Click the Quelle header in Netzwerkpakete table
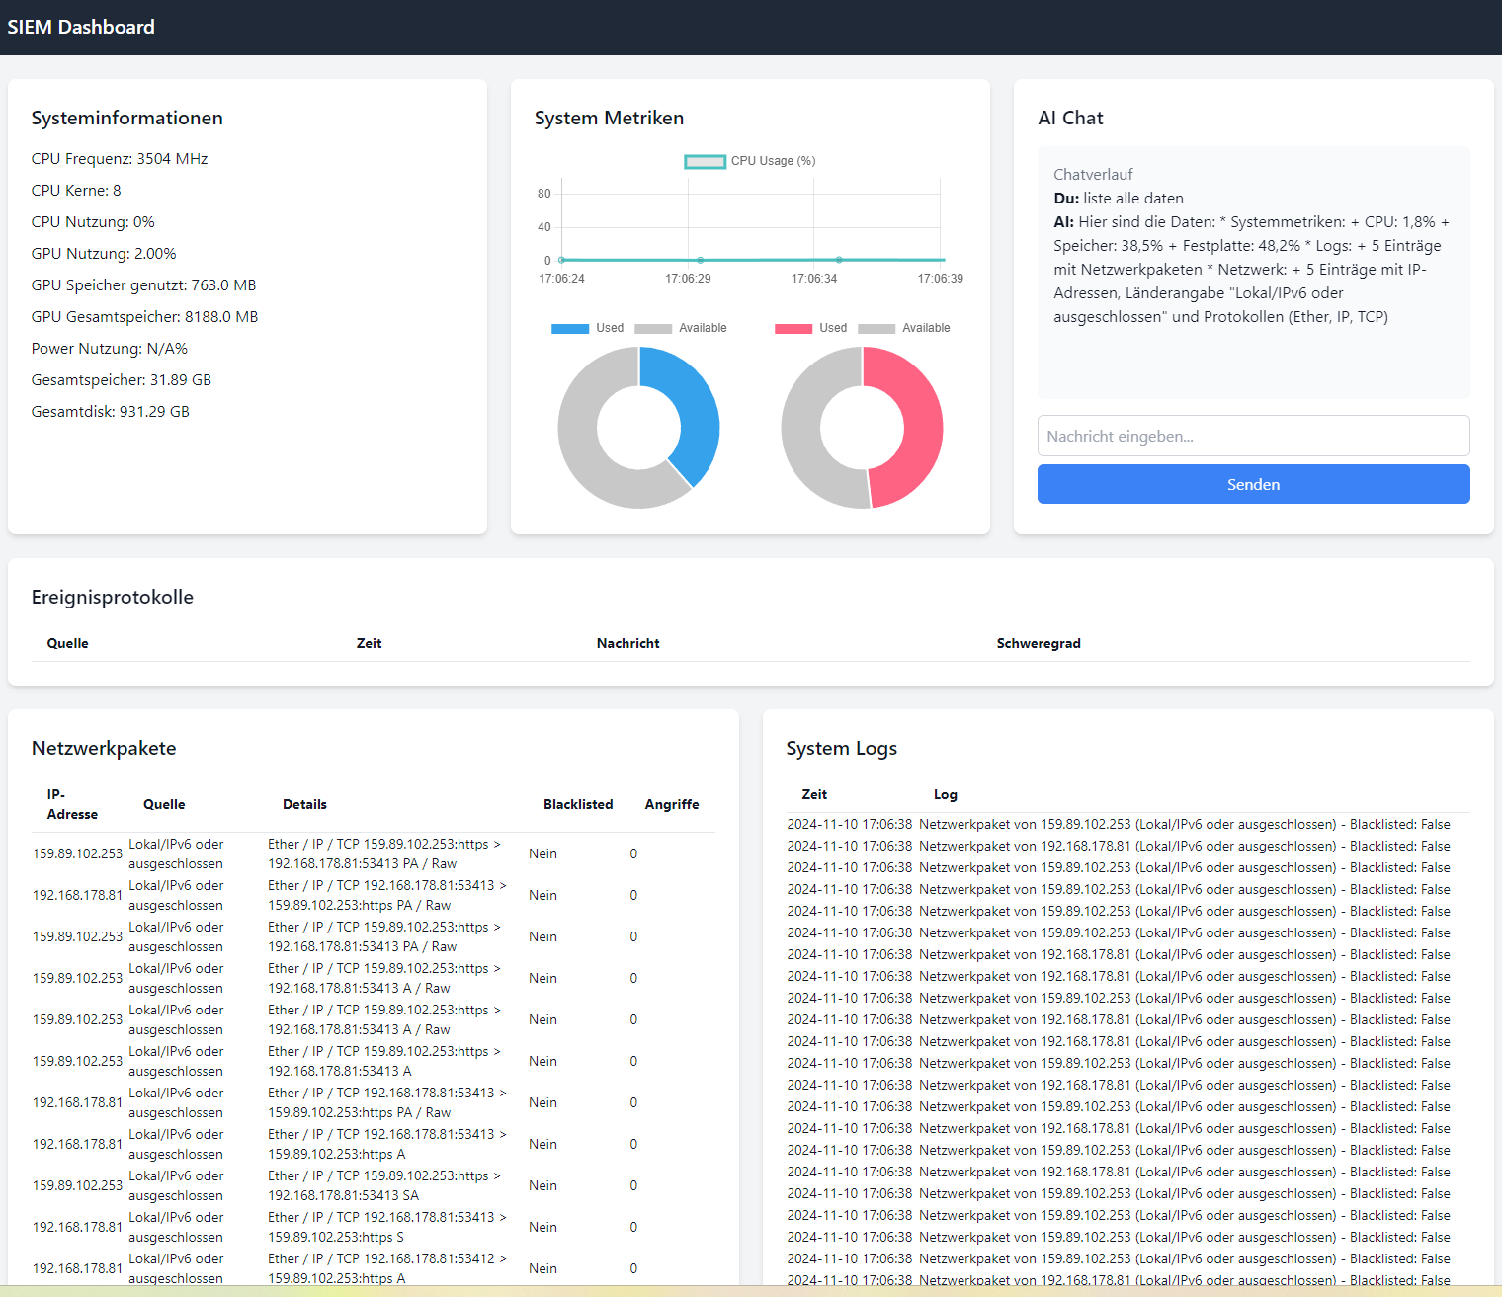This screenshot has height=1297, width=1502. [164, 804]
